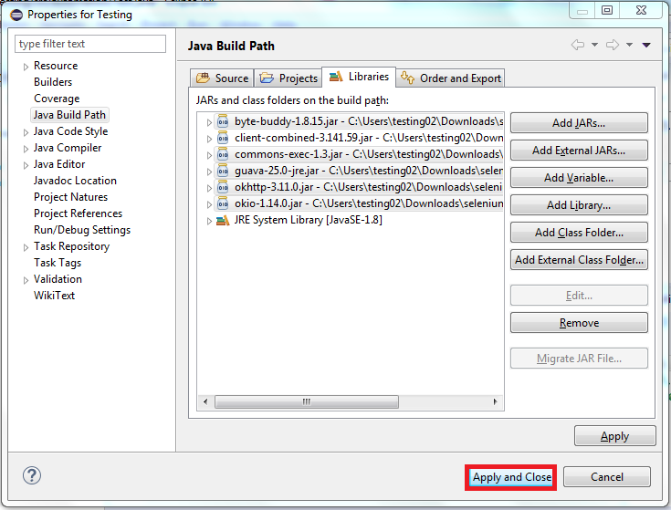671x510 pixels.
Task: Switch to the Source tab
Action: tap(223, 78)
